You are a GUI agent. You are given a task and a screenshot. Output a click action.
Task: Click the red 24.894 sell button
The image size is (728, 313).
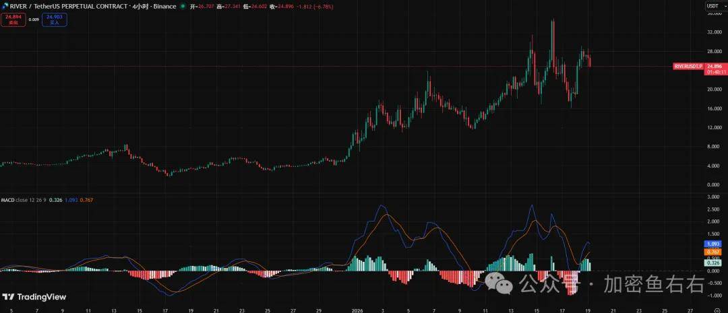point(11,20)
